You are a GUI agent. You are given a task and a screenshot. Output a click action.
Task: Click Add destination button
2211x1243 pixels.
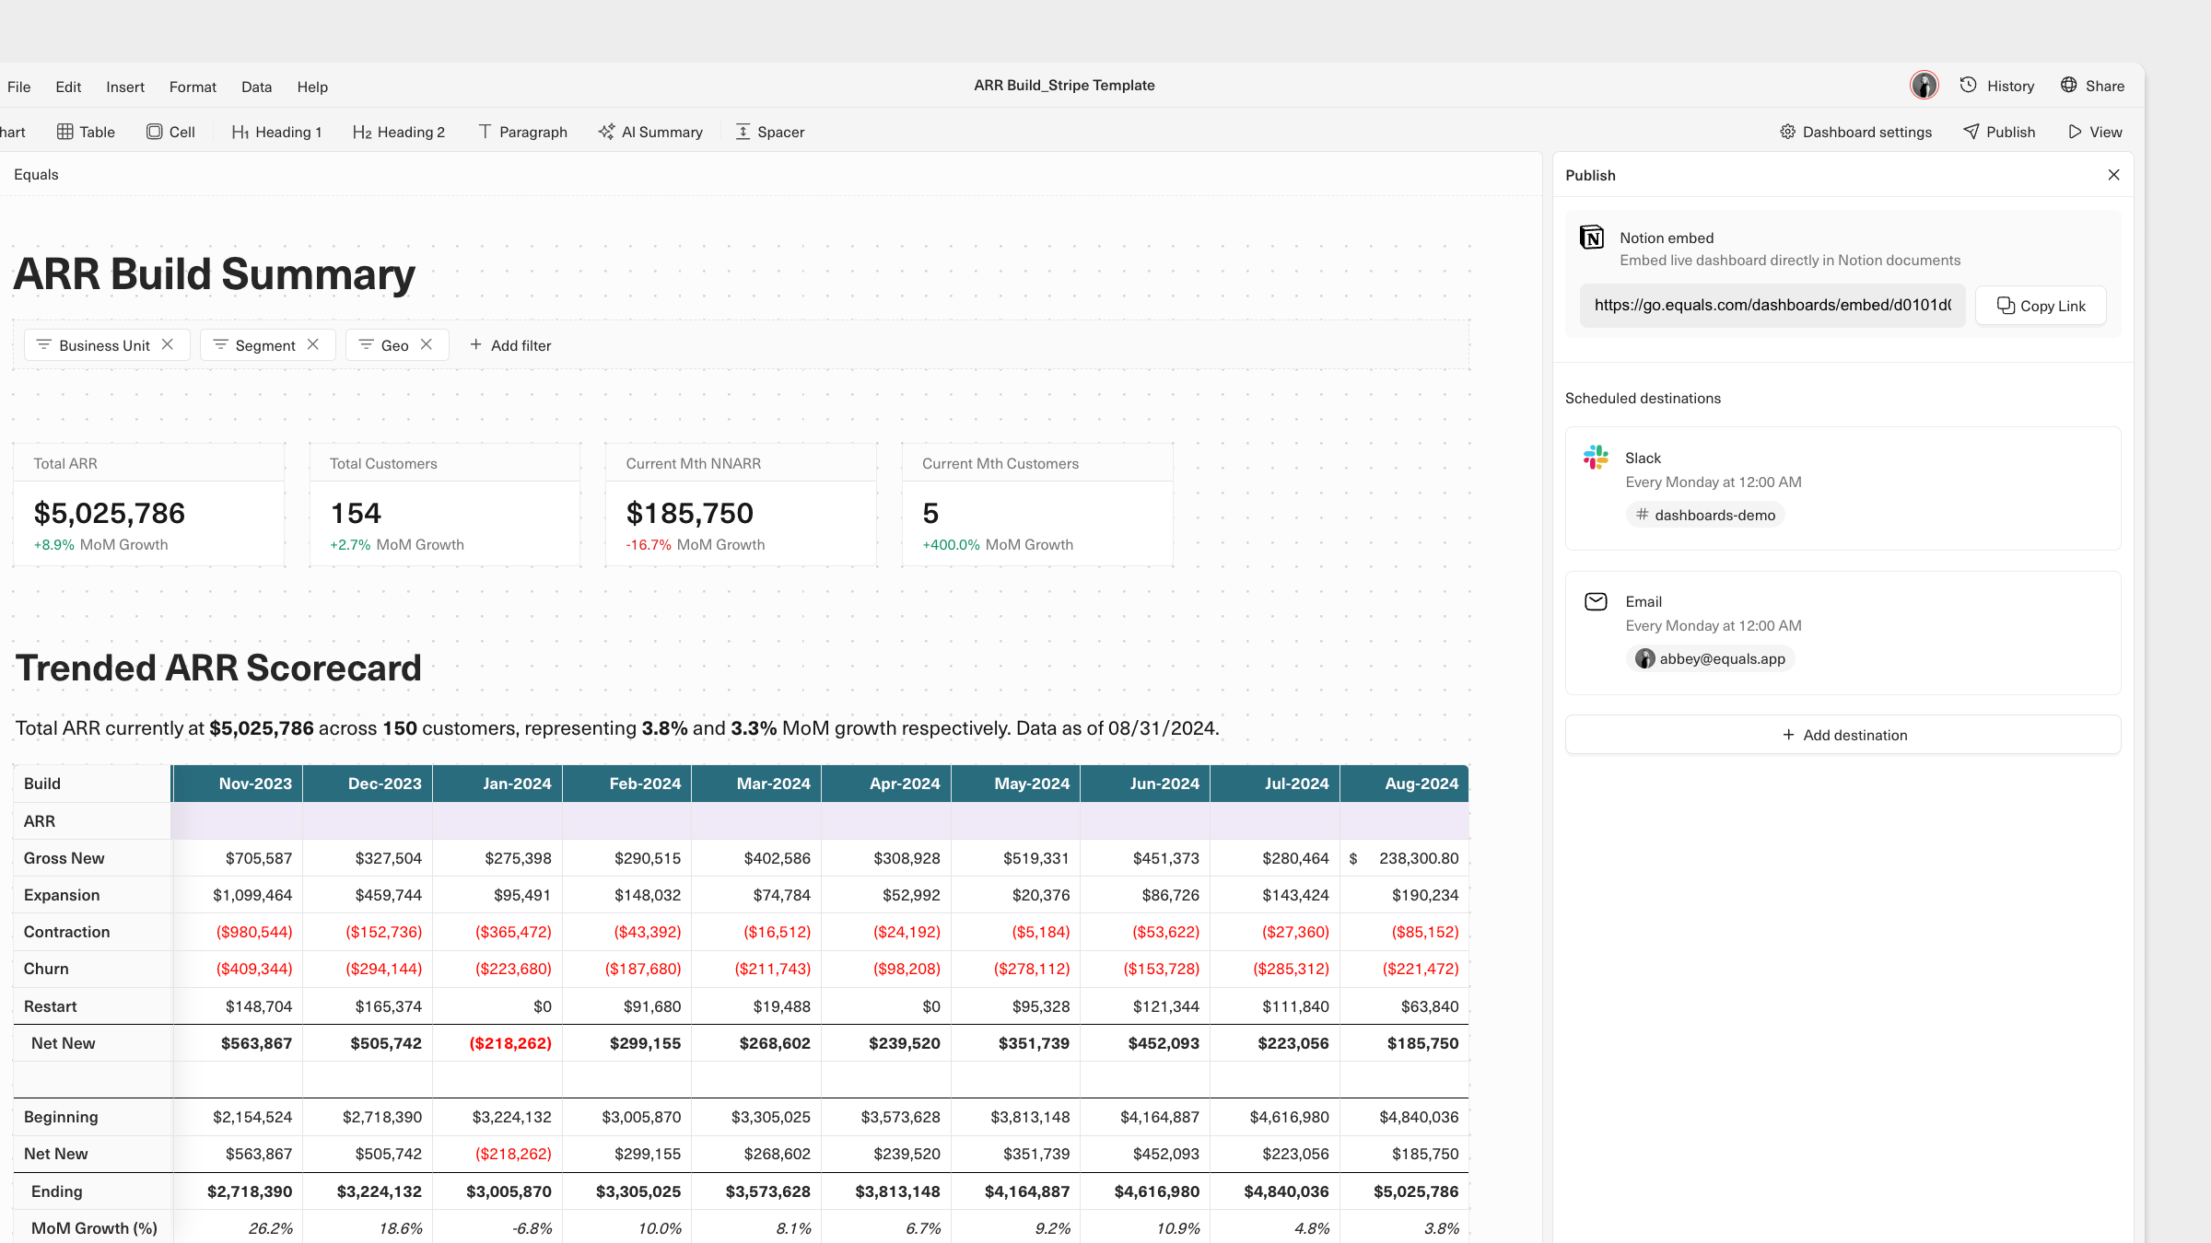(x=1842, y=735)
